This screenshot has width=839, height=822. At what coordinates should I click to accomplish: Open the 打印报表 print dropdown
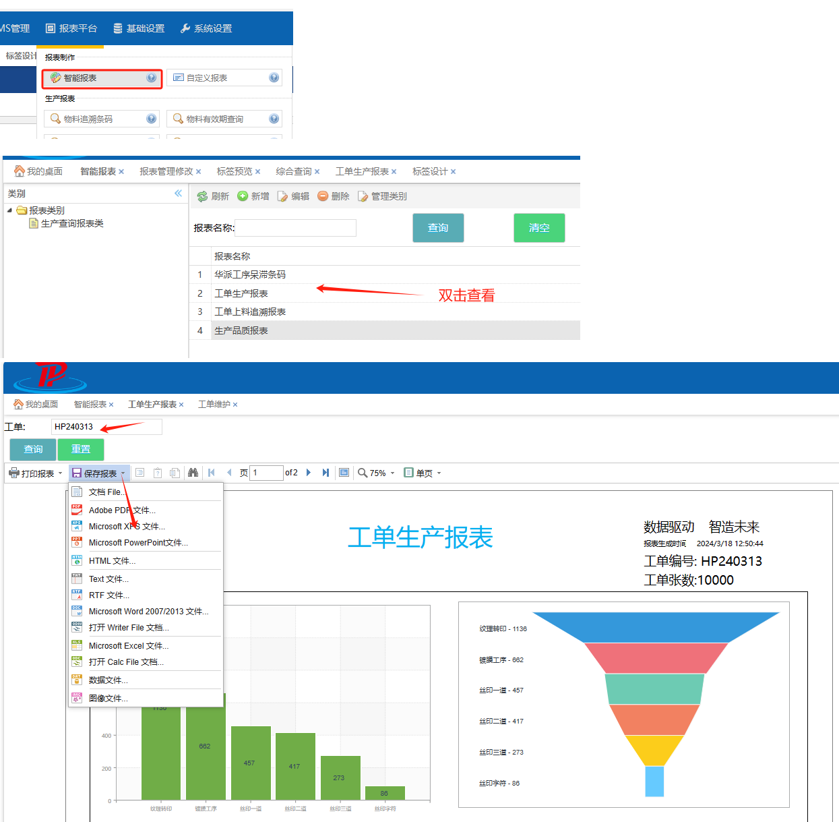pyautogui.click(x=36, y=473)
